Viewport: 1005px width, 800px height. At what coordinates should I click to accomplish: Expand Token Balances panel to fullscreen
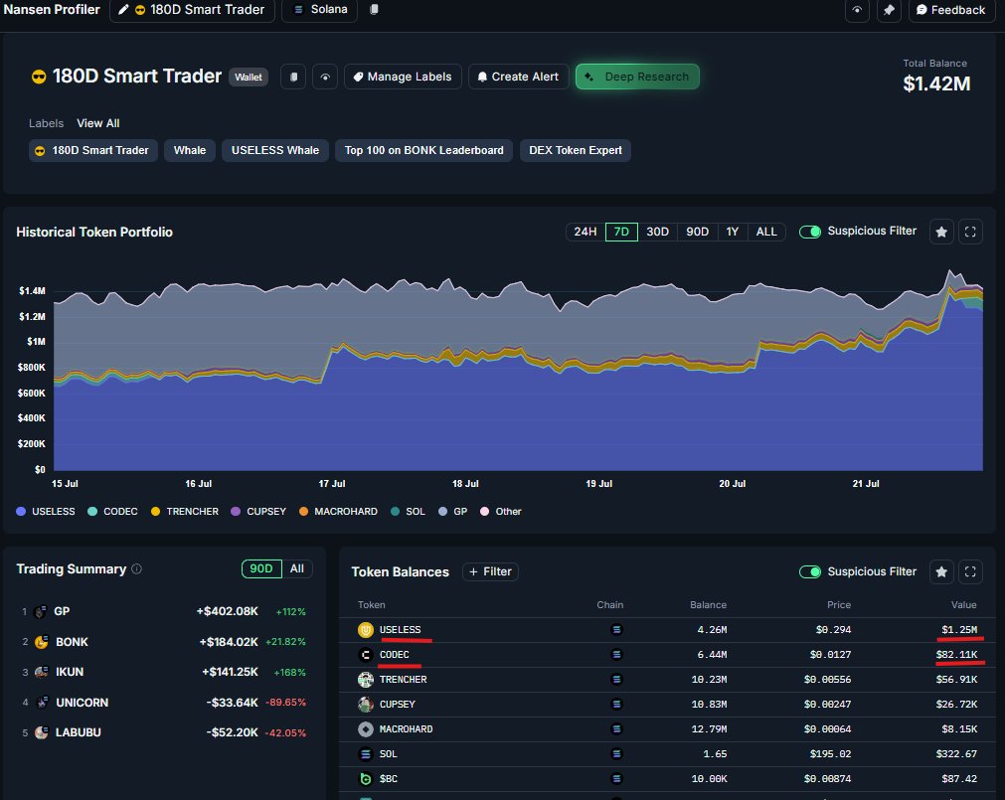coord(970,572)
